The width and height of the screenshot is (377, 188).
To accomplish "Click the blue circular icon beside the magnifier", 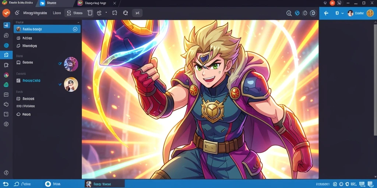I will tap(297, 13).
